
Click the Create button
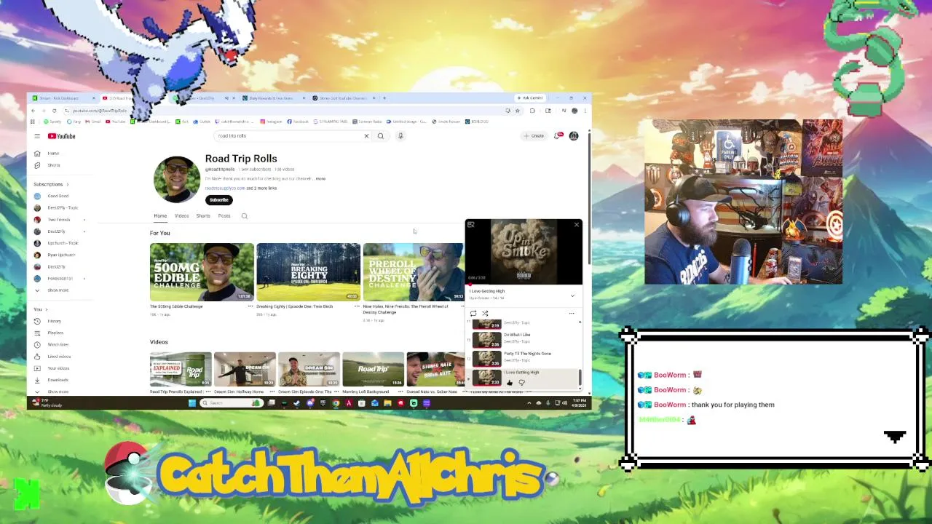[x=534, y=136]
